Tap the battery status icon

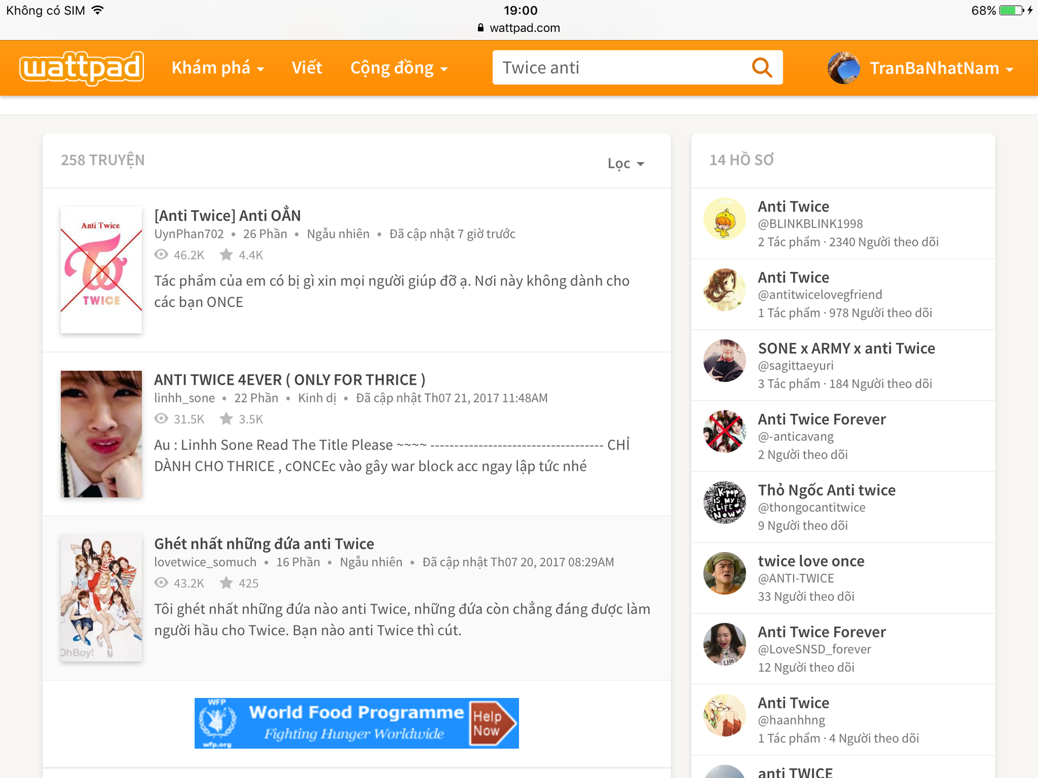[x=1011, y=10]
